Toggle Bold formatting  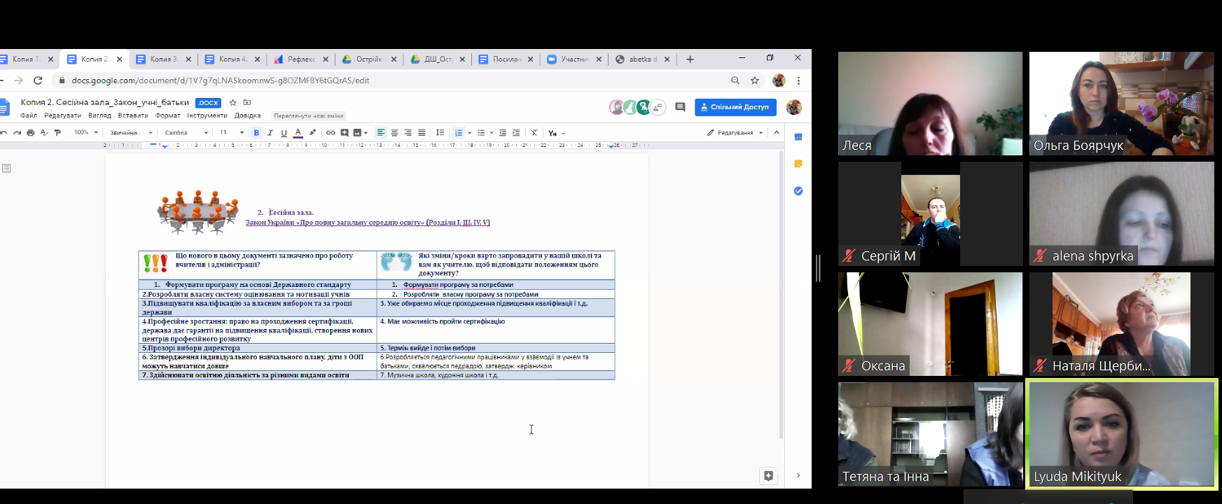(x=256, y=132)
